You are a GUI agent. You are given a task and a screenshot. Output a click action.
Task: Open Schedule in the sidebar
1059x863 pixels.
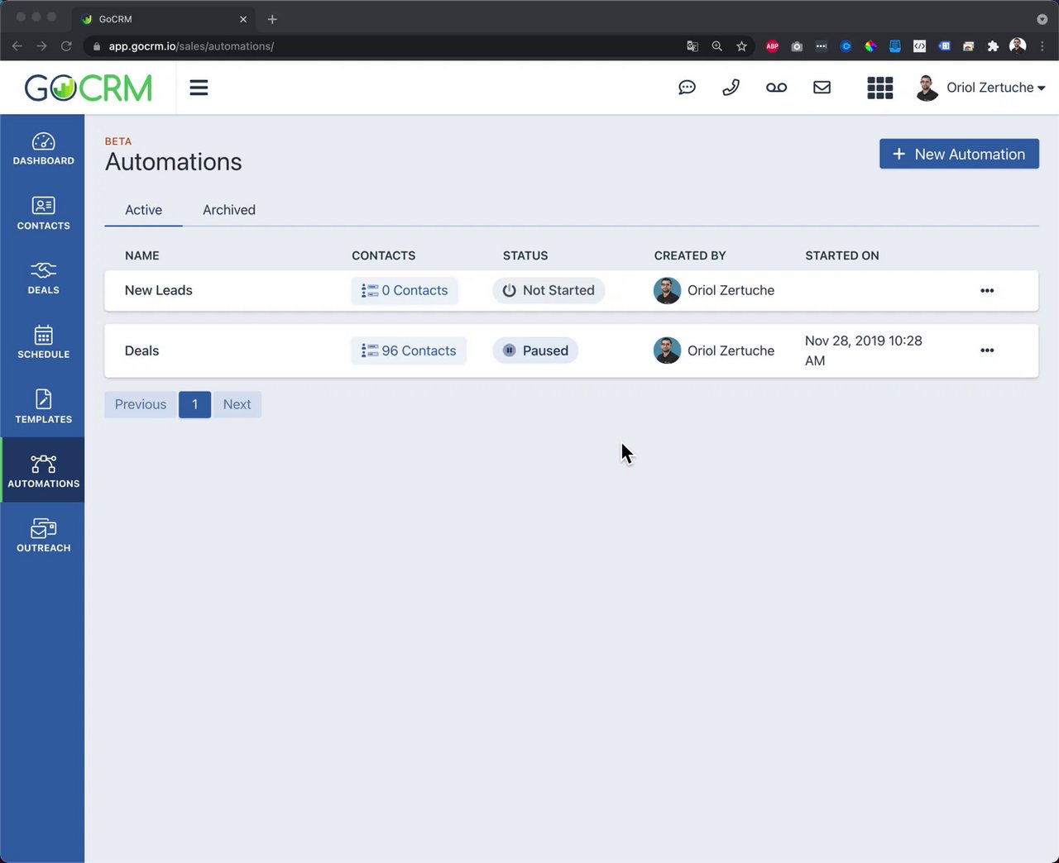click(43, 342)
